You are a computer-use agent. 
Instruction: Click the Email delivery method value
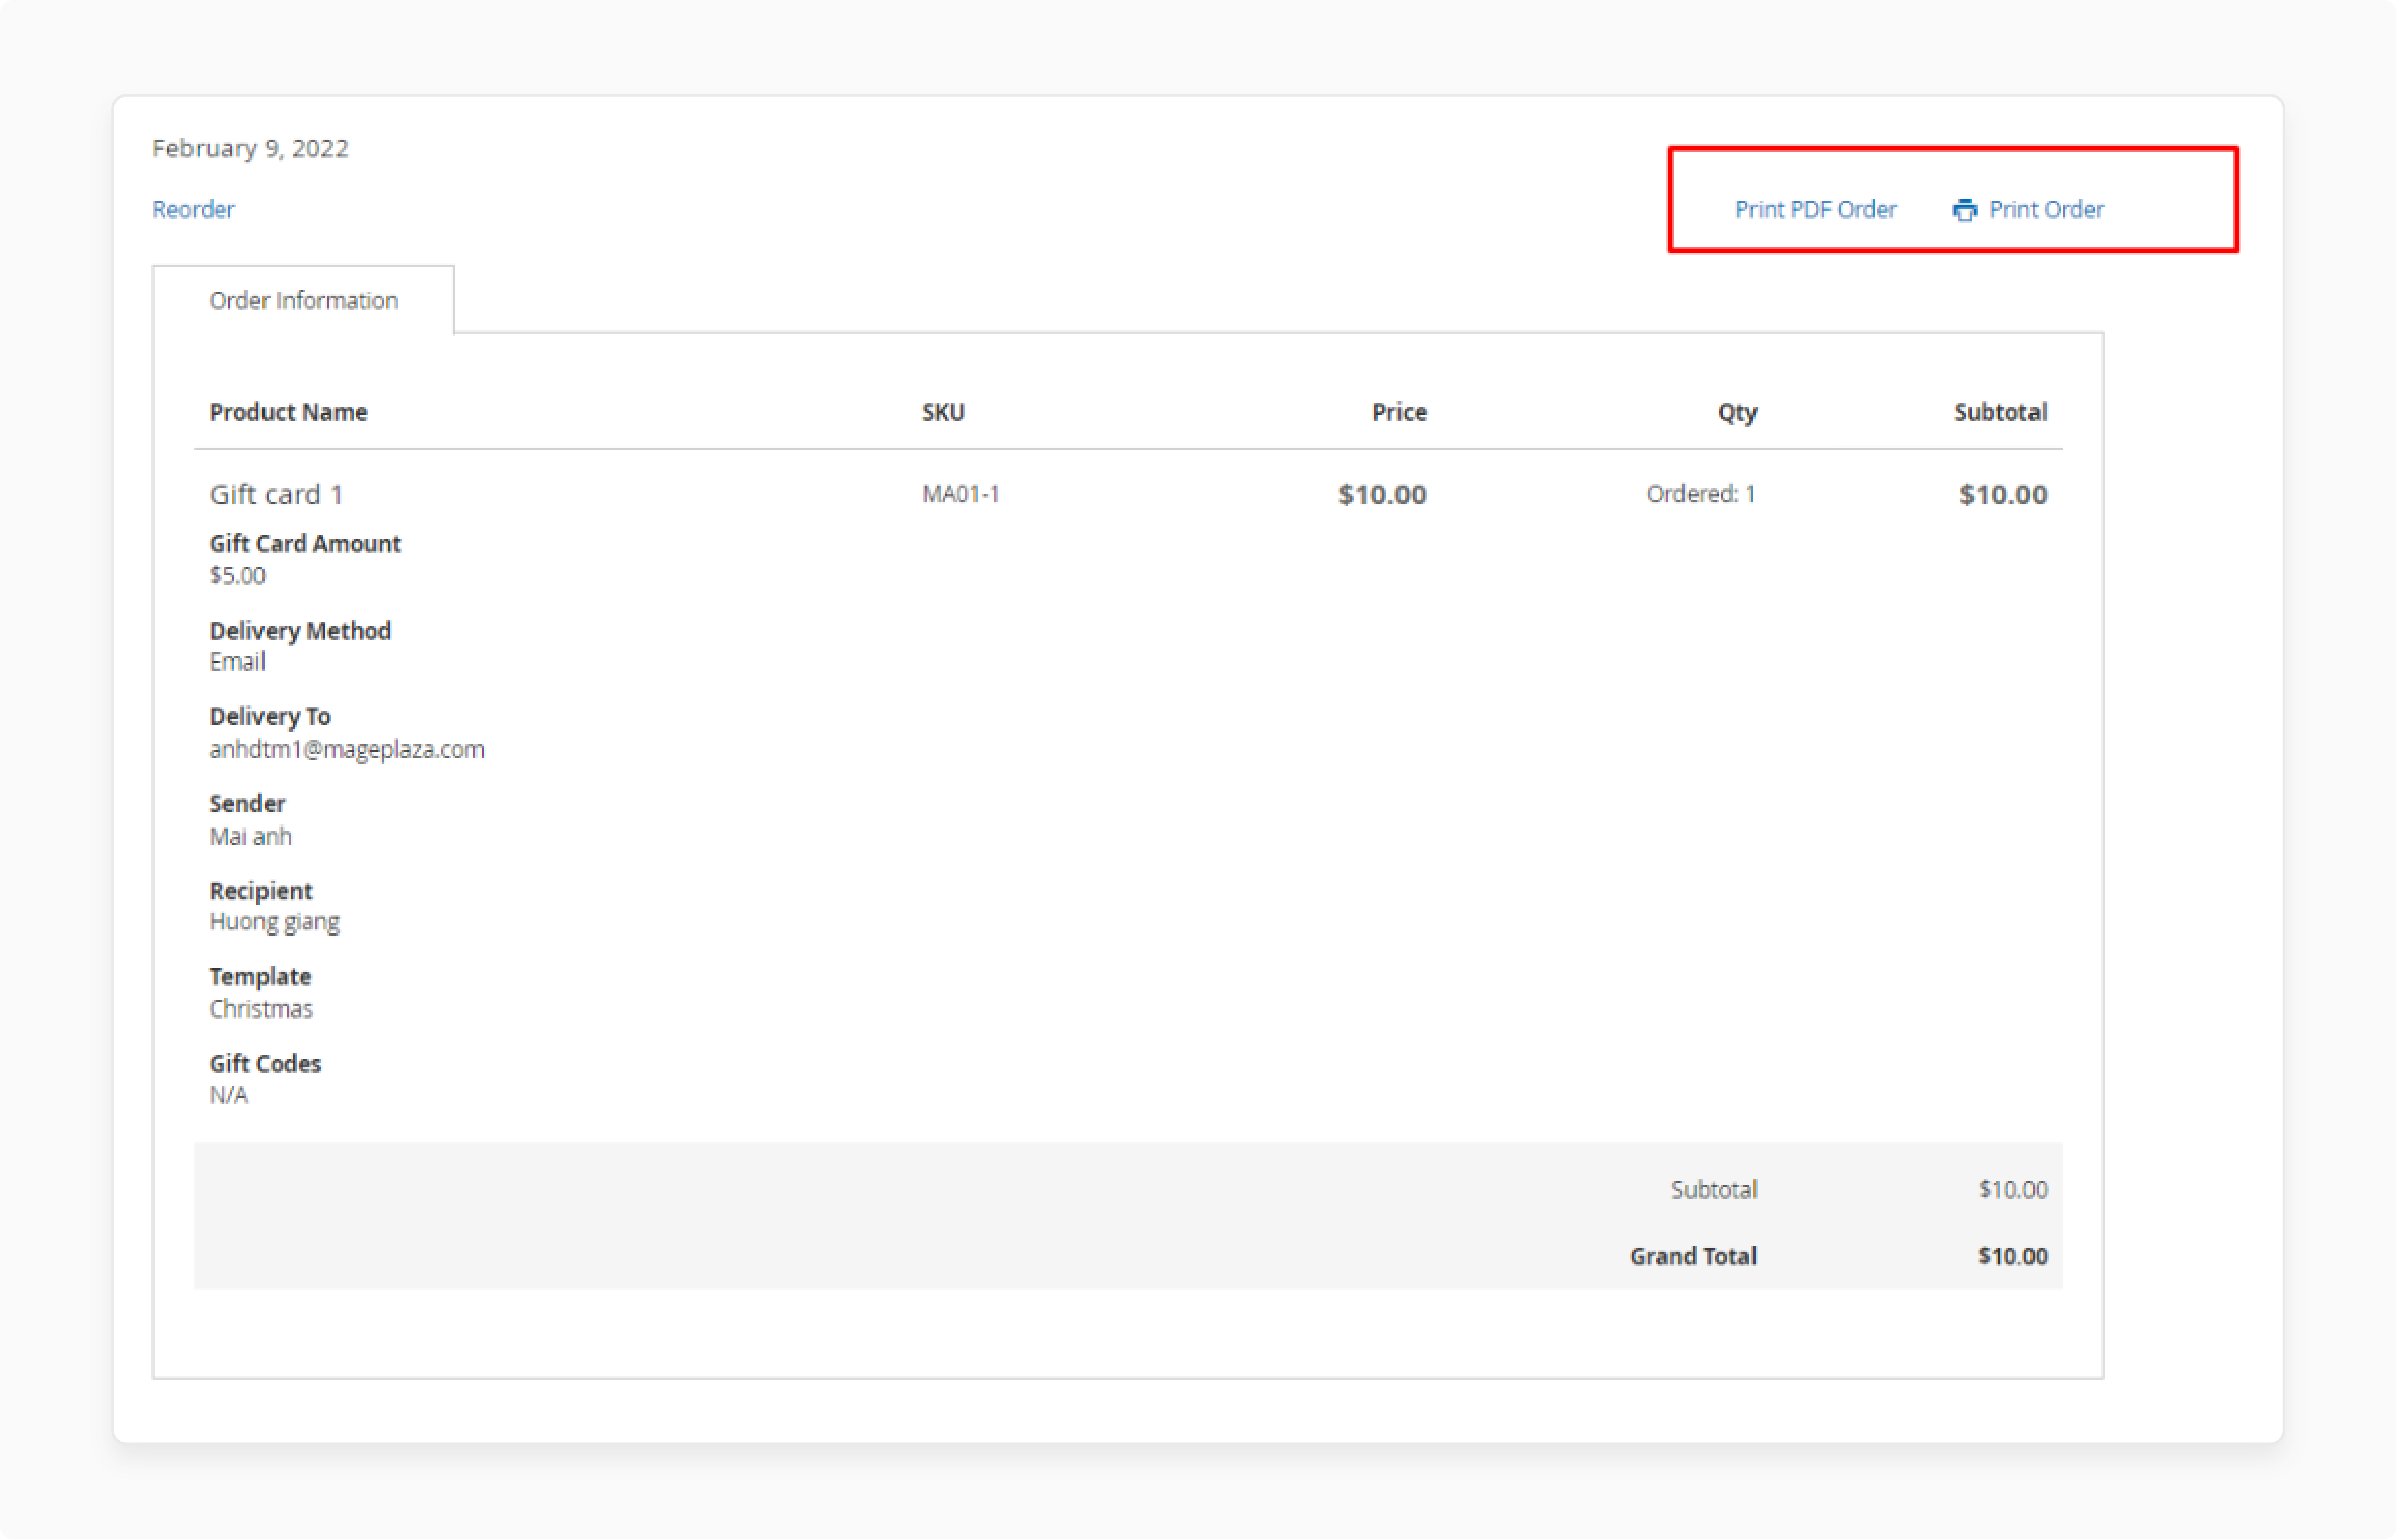tap(237, 661)
